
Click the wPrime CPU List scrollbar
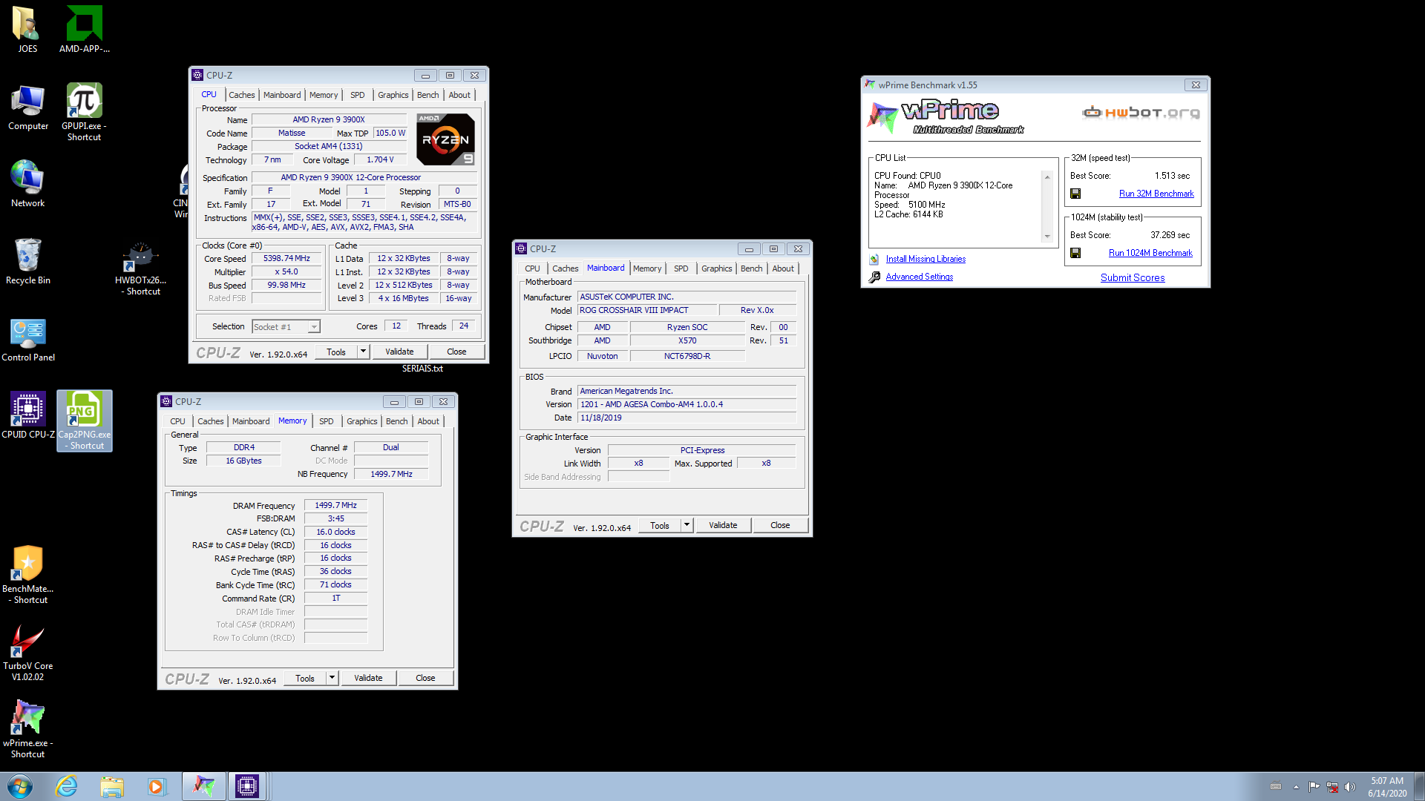[x=1047, y=206]
